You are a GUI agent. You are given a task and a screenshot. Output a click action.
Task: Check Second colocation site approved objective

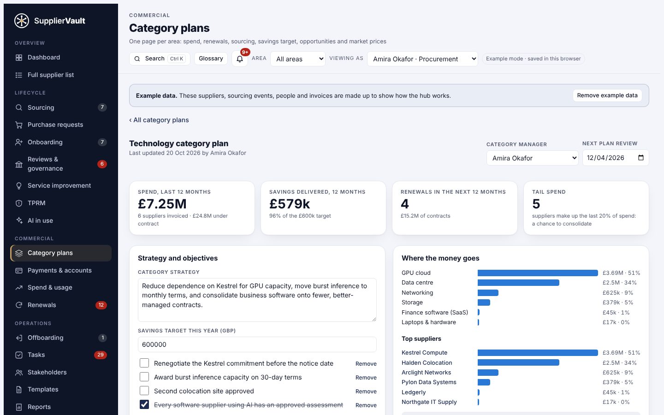[144, 391]
